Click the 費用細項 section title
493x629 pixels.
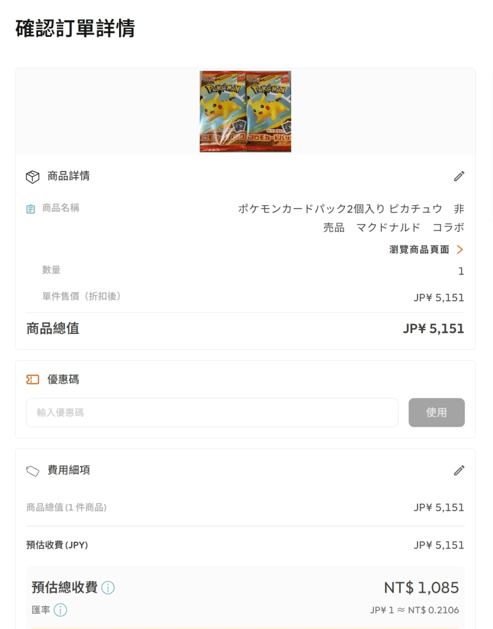(x=69, y=470)
